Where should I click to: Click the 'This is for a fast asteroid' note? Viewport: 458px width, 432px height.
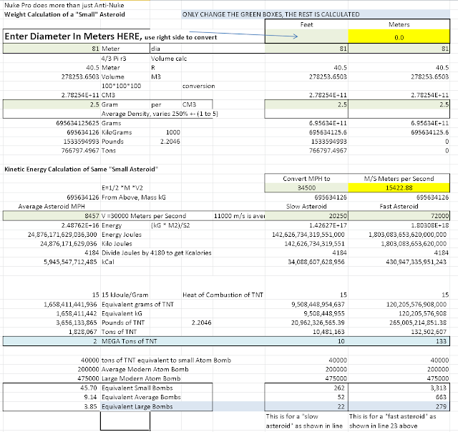(393, 421)
